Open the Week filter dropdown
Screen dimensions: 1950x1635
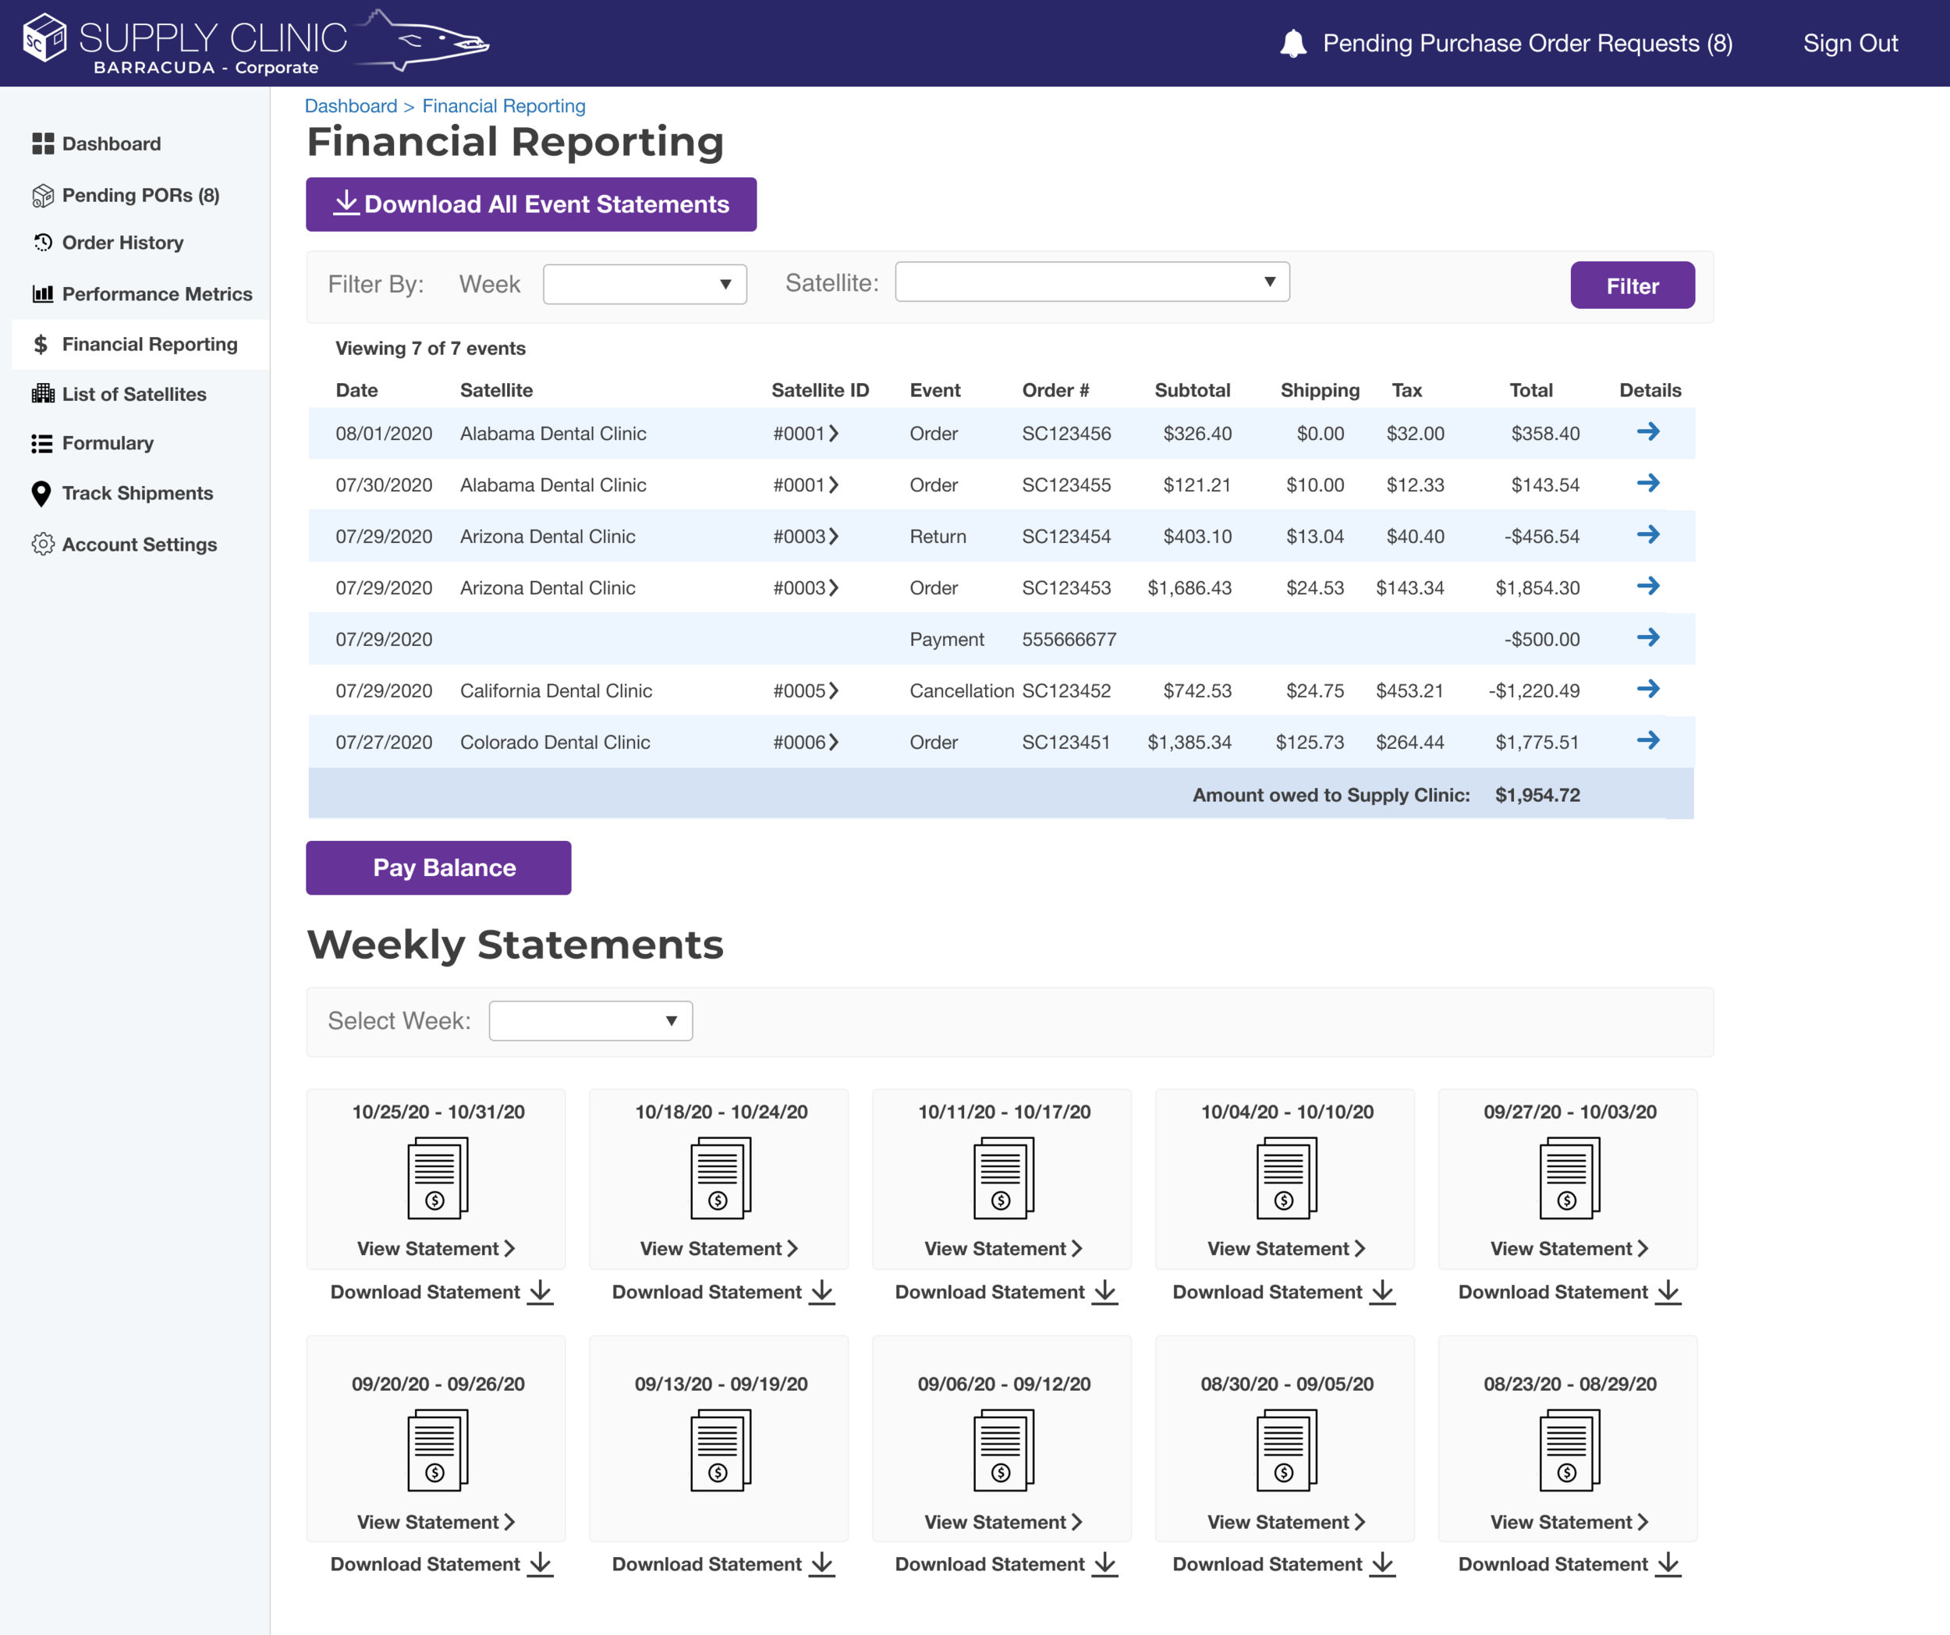point(644,284)
